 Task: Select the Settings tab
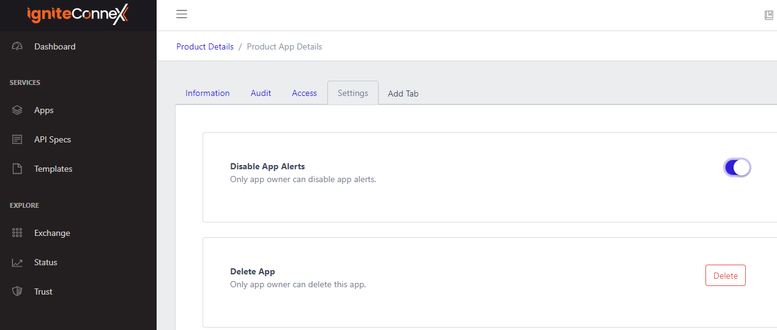click(x=353, y=94)
